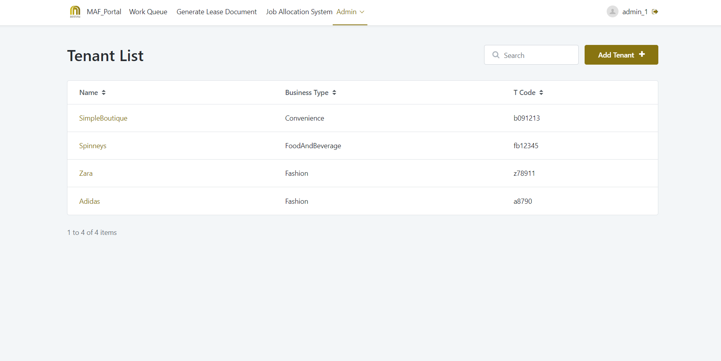Click the admin_1 user avatar icon
Viewport: 721px width, 361px height.
point(612,12)
